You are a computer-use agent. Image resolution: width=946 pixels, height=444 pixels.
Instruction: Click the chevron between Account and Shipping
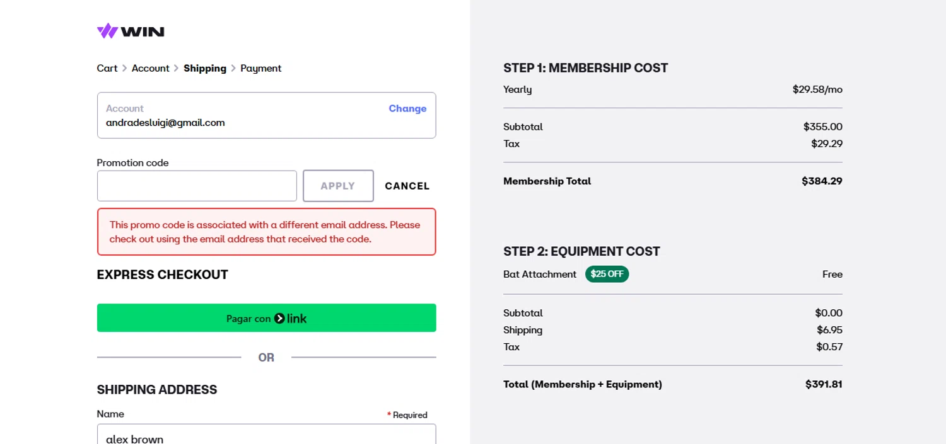[x=177, y=68]
